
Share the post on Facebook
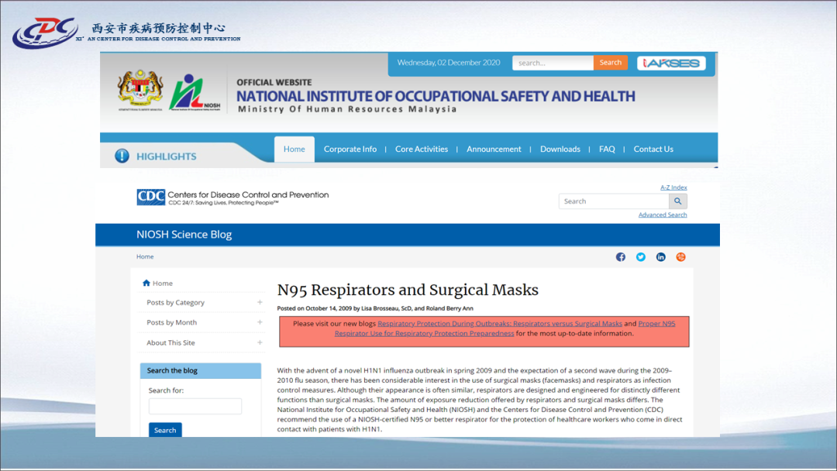coord(620,257)
